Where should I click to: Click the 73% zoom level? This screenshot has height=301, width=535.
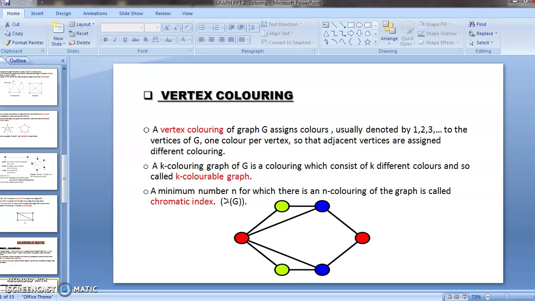coord(476,297)
